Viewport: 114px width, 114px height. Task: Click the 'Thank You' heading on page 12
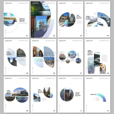(x=93, y=95)
